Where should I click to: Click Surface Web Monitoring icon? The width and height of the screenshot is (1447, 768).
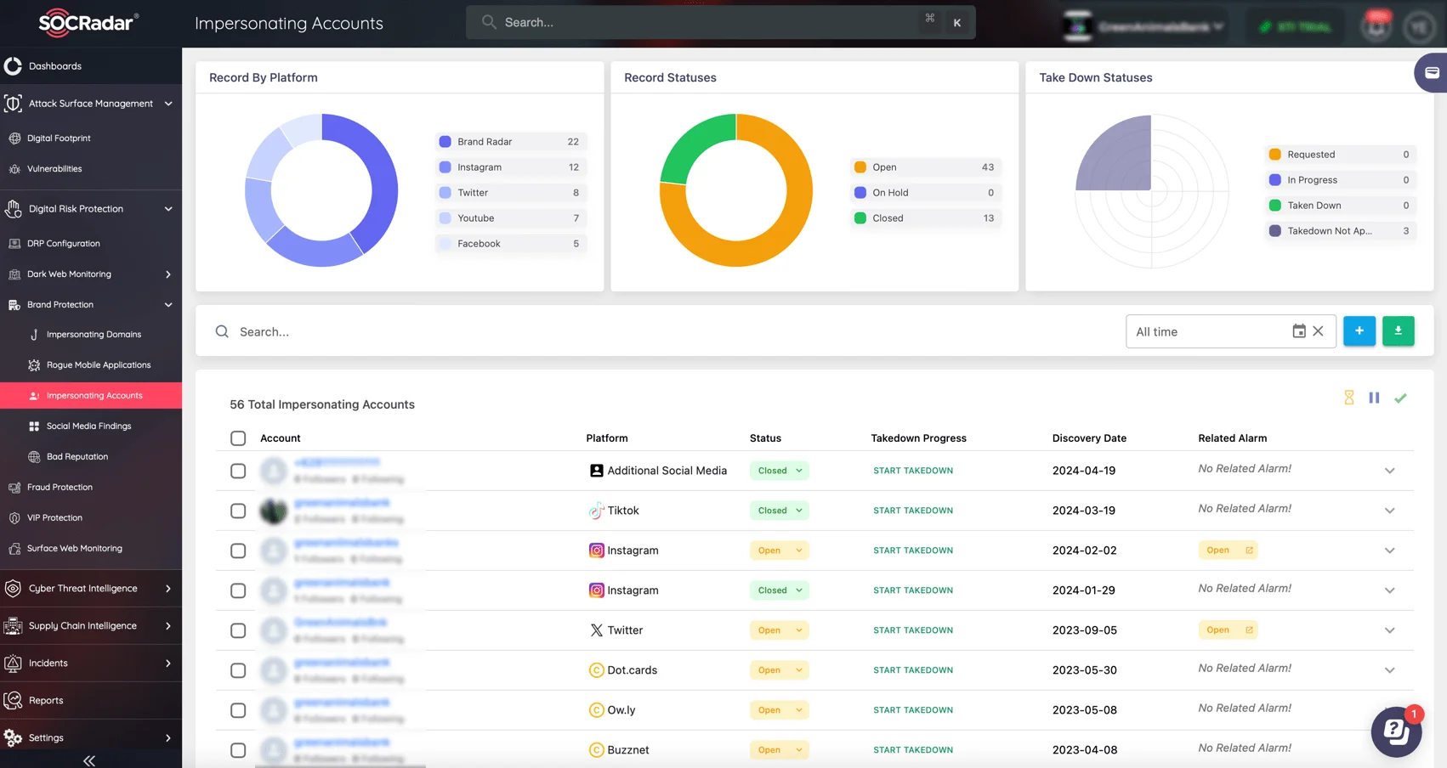(x=14, y=549)
